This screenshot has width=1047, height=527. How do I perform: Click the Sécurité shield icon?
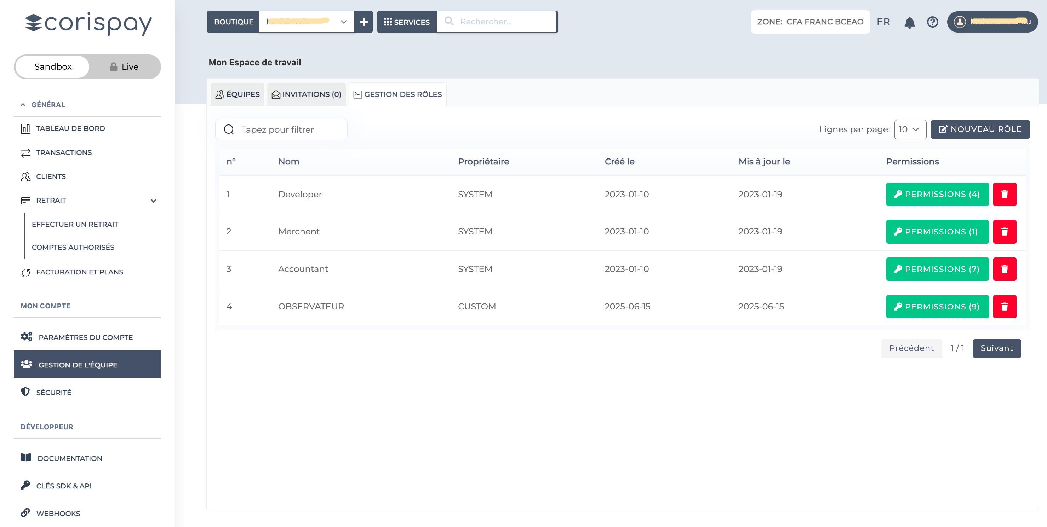click(x=25, y=392)
